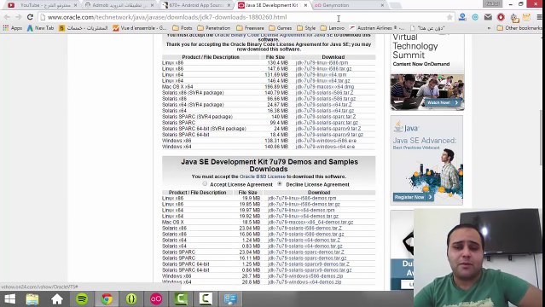Open Austrian Airlines bookmark
This screenshot has height=307, width=545.
(377, 28)
